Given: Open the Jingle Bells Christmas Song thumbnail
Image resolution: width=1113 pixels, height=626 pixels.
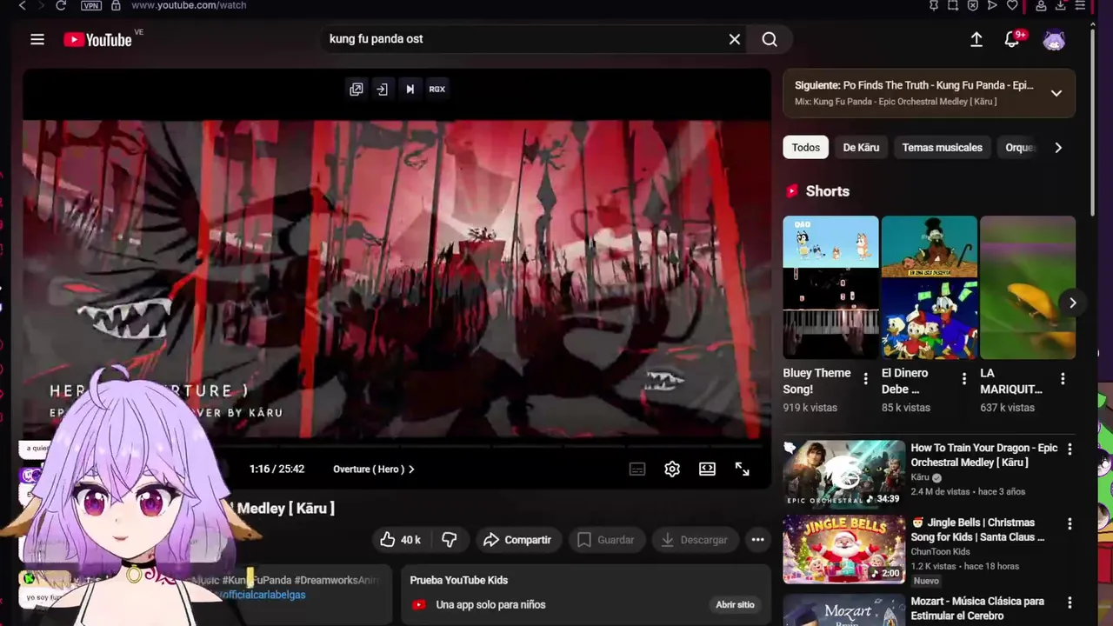Looking at the screenshot, I should 843,549.
